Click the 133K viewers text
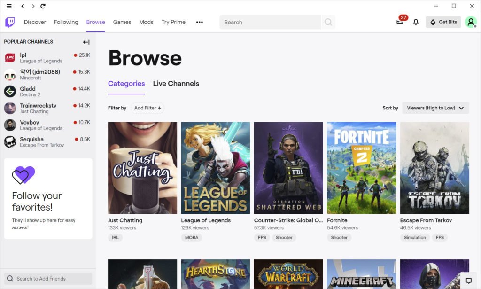This screenshot has width=481, height=289. click(122, 228)
